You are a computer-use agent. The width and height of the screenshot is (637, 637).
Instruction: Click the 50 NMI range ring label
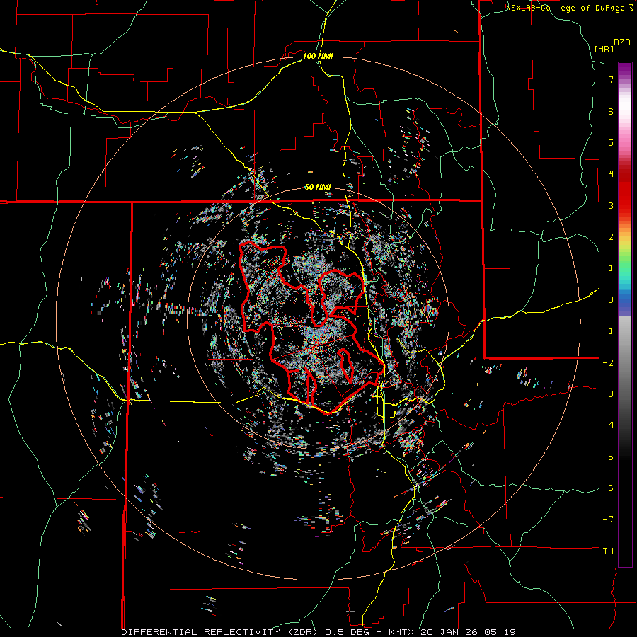(318, 188)
